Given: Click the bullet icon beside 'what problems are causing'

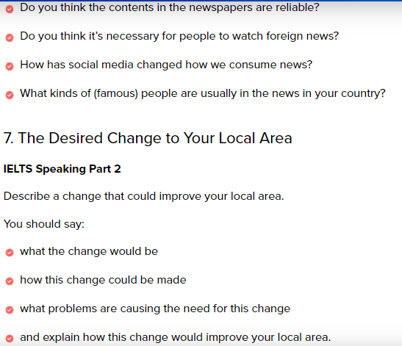Looking at the screenshot, I should click(10, 310).
